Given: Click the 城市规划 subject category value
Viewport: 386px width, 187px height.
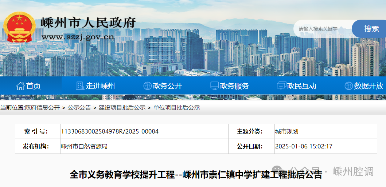Looking at the screenshot, I should coord(286,131).
